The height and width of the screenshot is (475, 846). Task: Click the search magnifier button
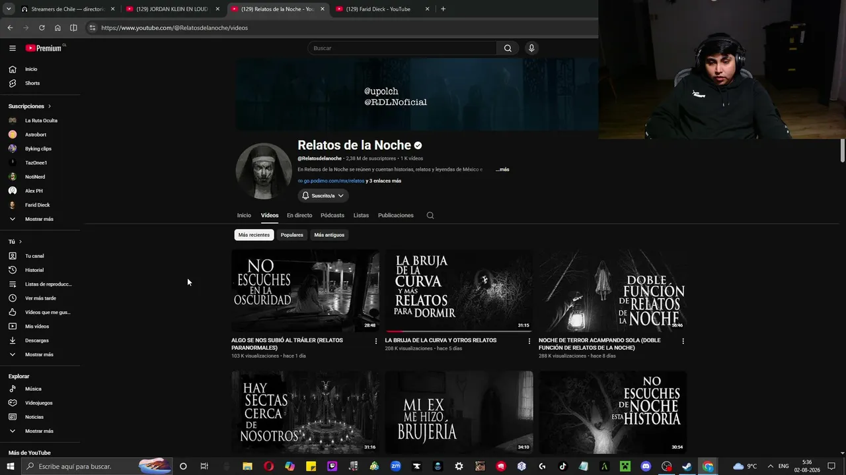pos(508,48)
